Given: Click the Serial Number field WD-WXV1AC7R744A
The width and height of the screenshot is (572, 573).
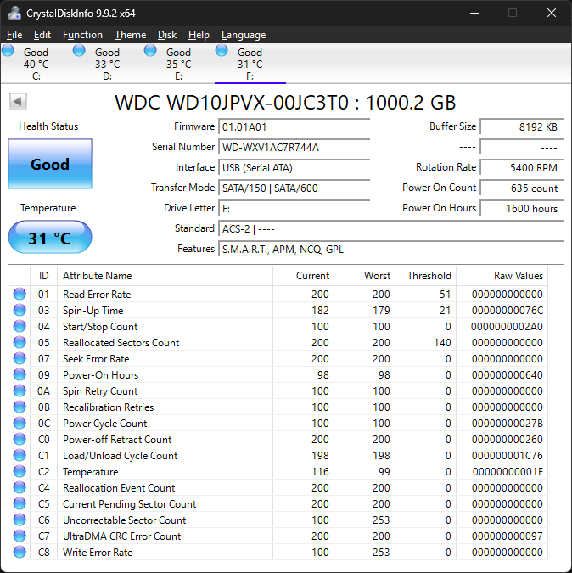Looking at the screenshot, I should point(294,147).
